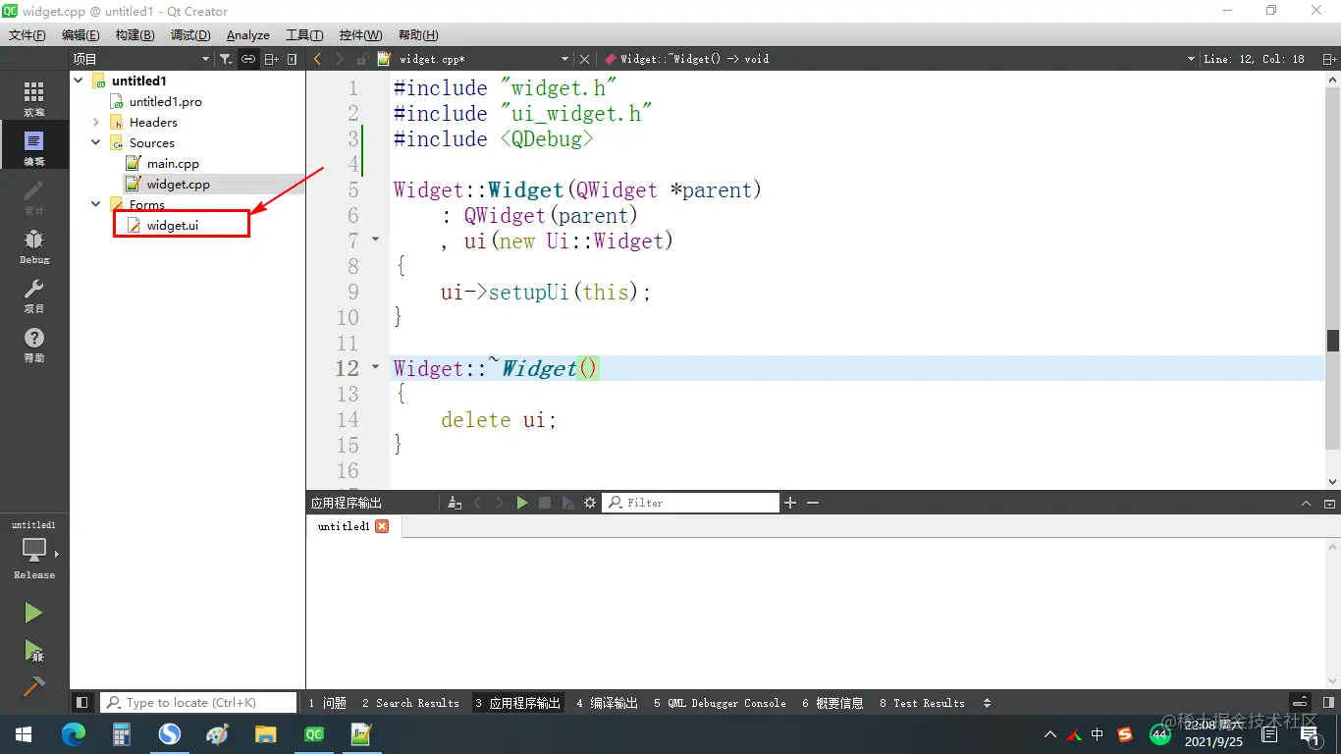Toggle left sidebar visibility button

click(x=82, y=703)
